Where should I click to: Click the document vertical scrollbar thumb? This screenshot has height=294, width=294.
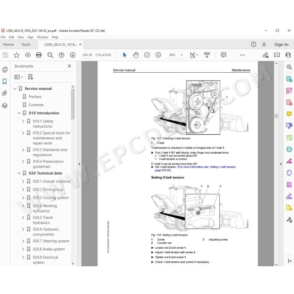tap(276, 116)
